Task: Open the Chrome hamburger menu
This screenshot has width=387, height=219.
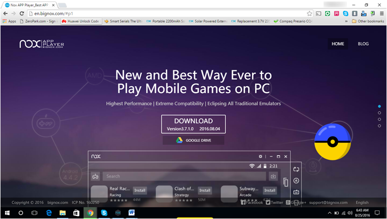Action: [382, 13]
